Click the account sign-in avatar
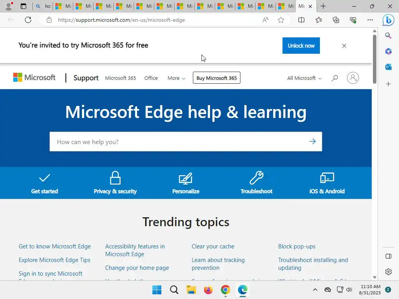Screen dimensions: 399x299 [353, 78]
